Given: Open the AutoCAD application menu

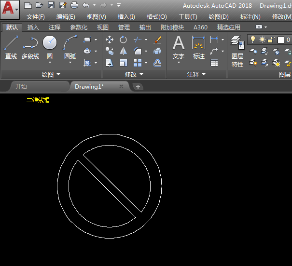Looking at the screenshot, I should point(10,10).
